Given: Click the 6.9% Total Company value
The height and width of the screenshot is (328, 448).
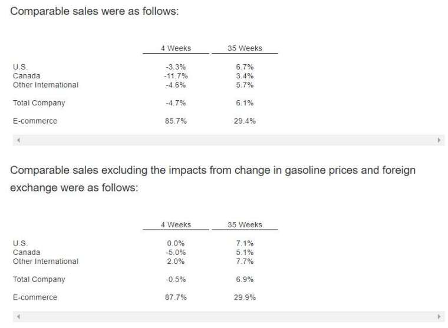Looking at the screenshot, I should (245, 280).
